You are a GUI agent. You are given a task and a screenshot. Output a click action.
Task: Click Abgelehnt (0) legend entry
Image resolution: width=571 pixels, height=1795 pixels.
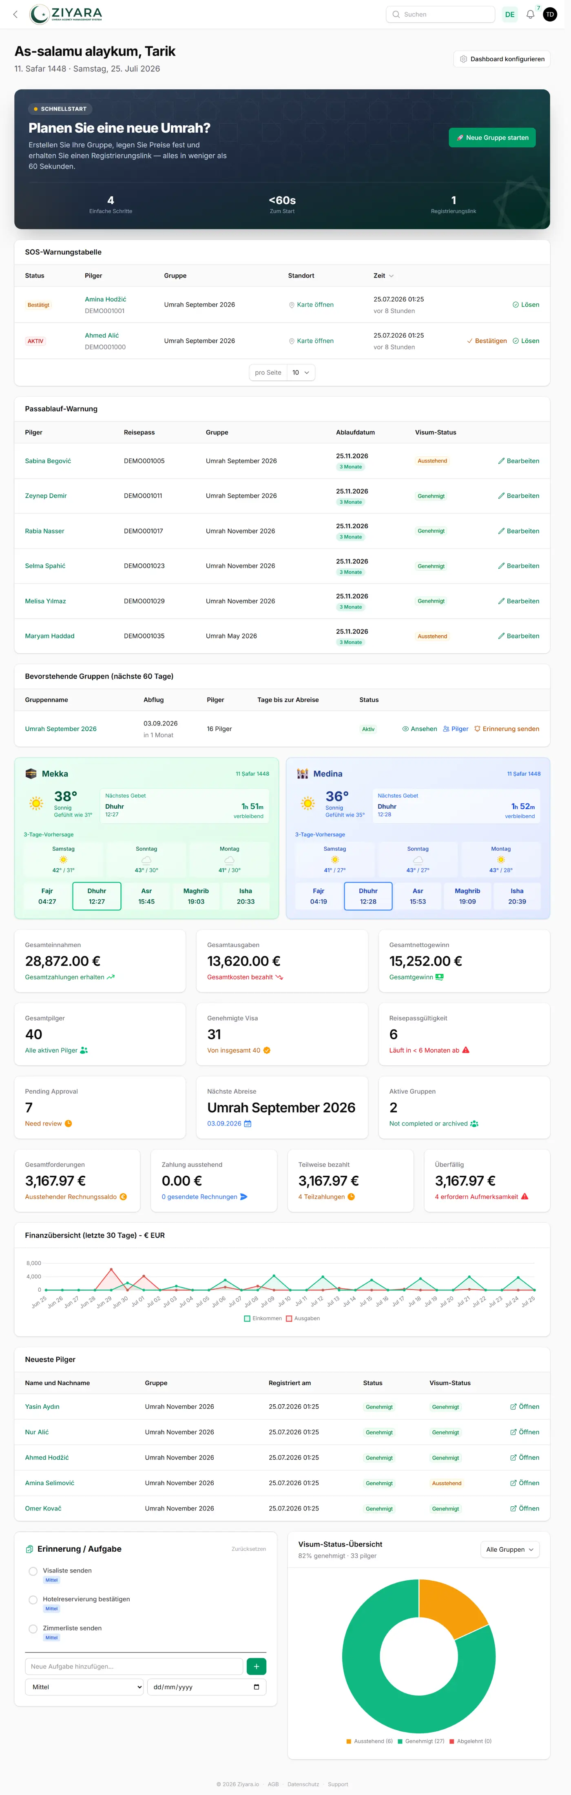(471, 1741)
